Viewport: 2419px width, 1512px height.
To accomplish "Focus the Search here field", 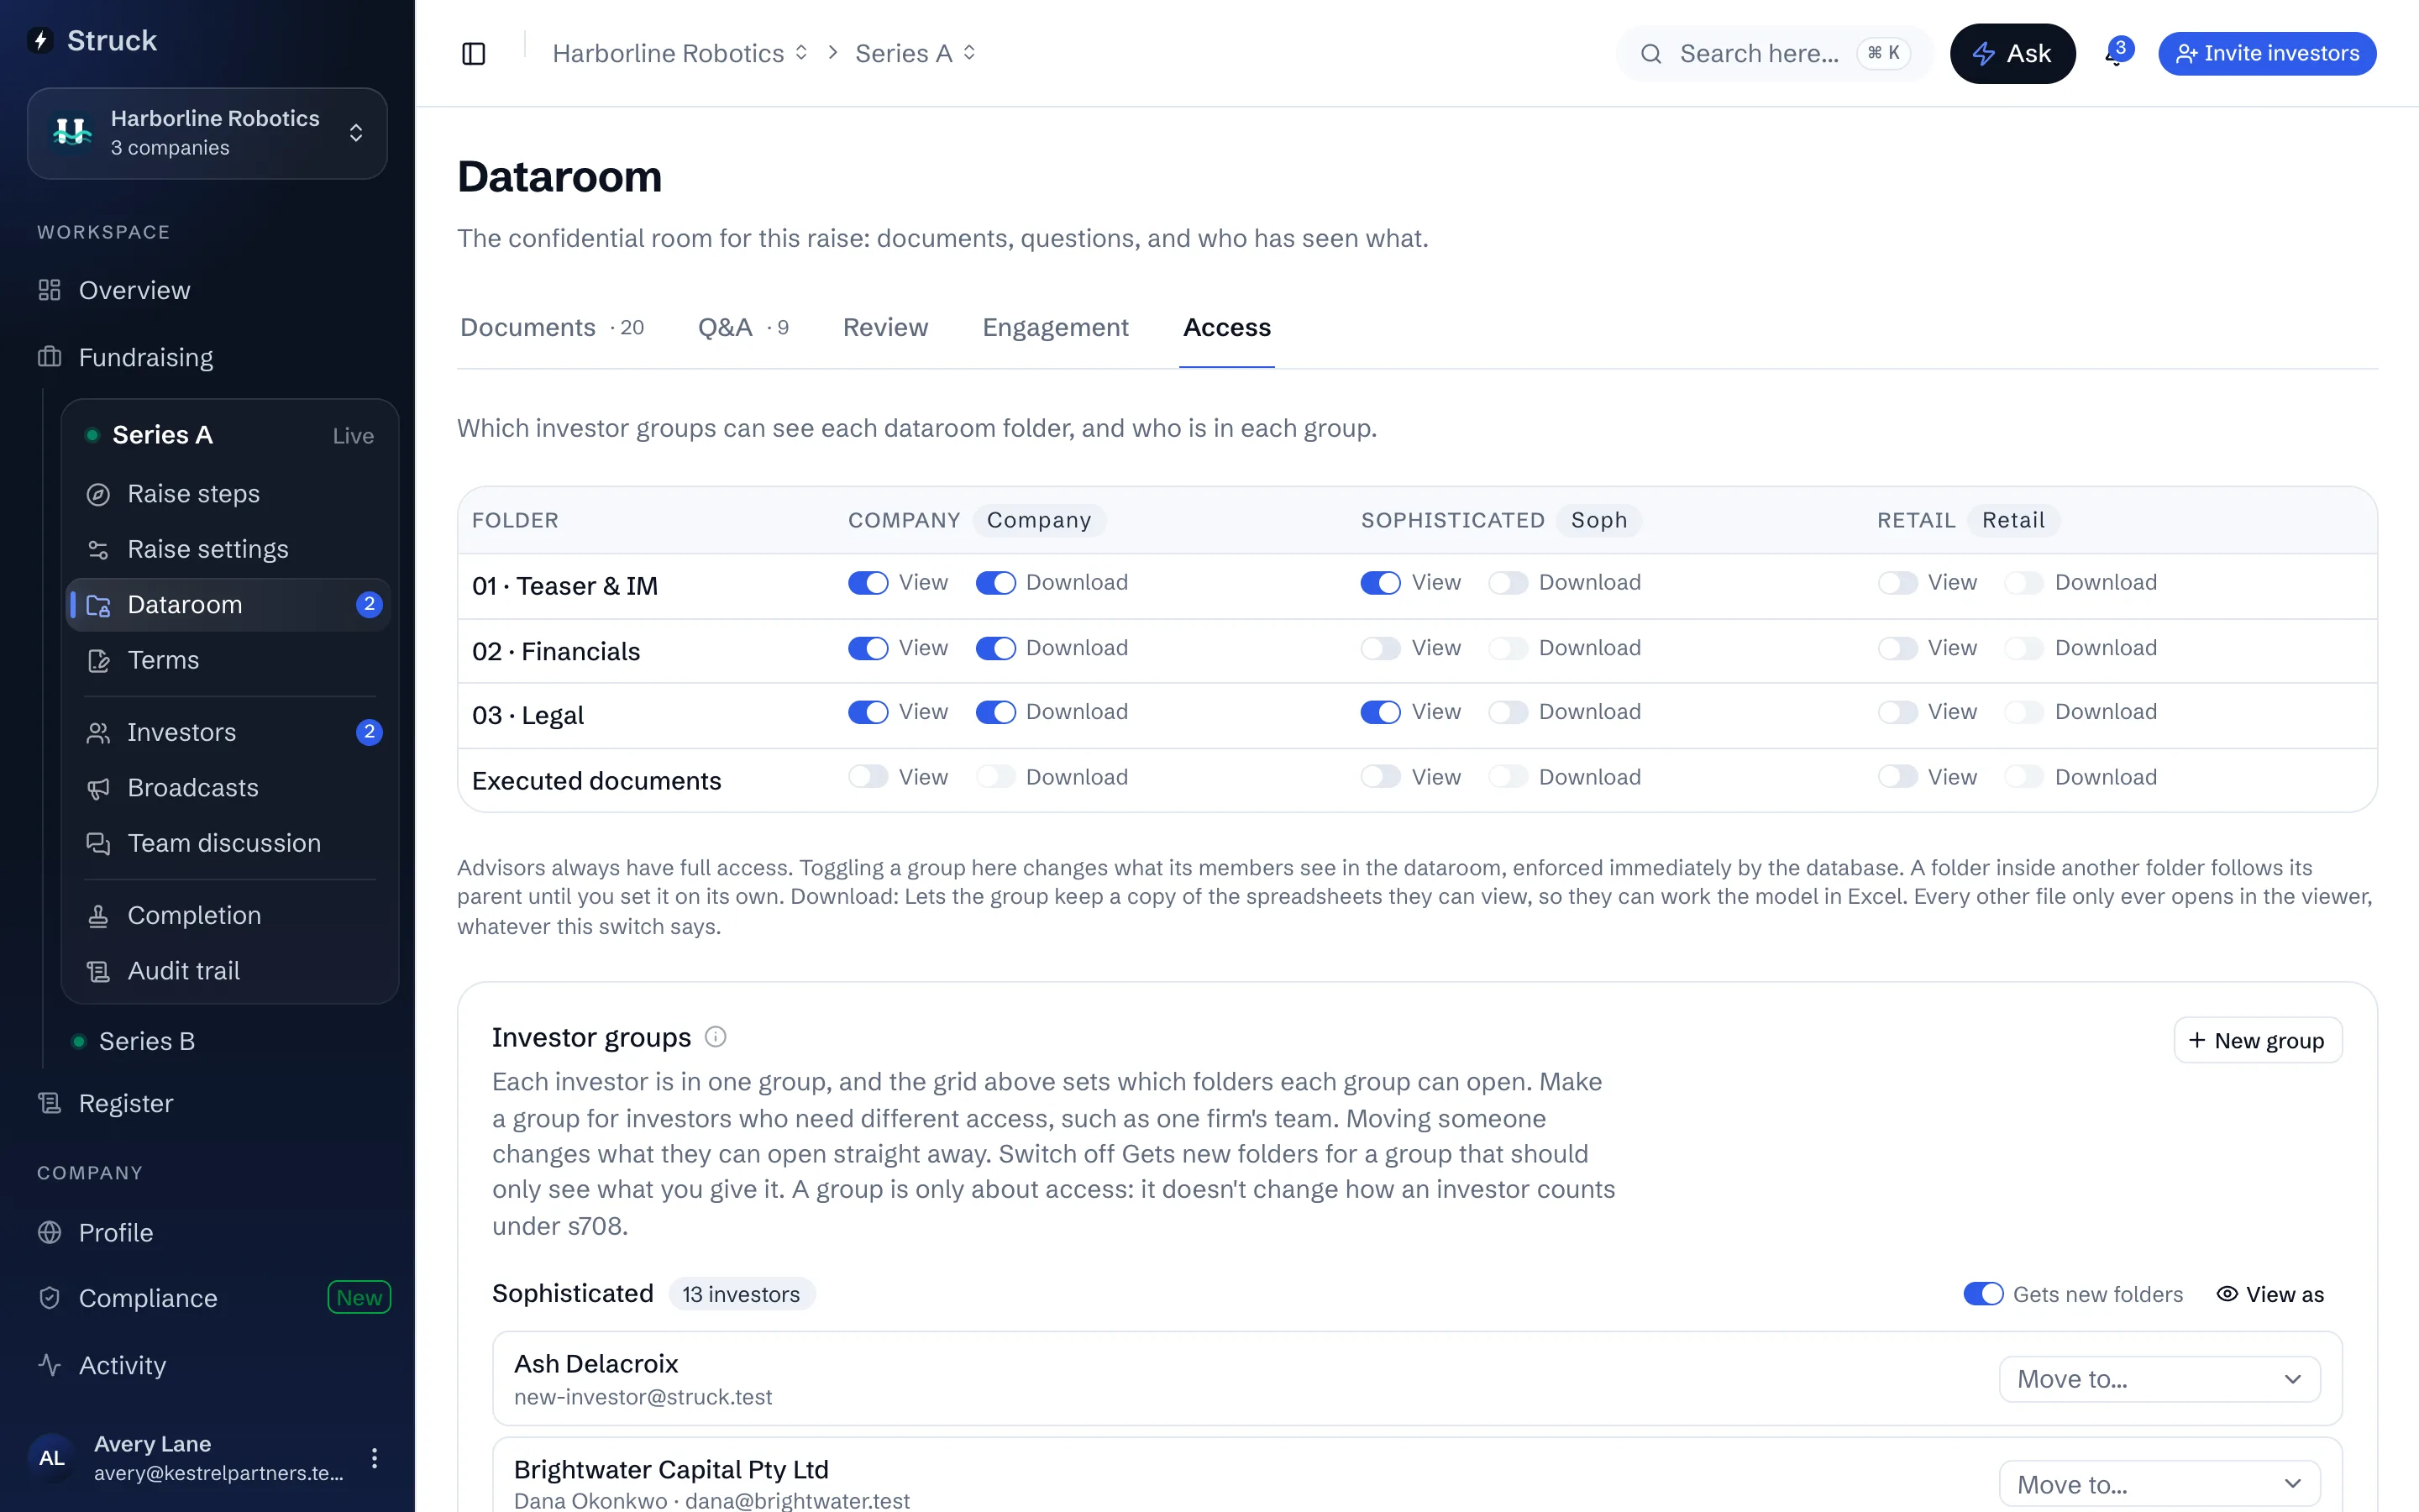I will click(x=1776, y=53).
